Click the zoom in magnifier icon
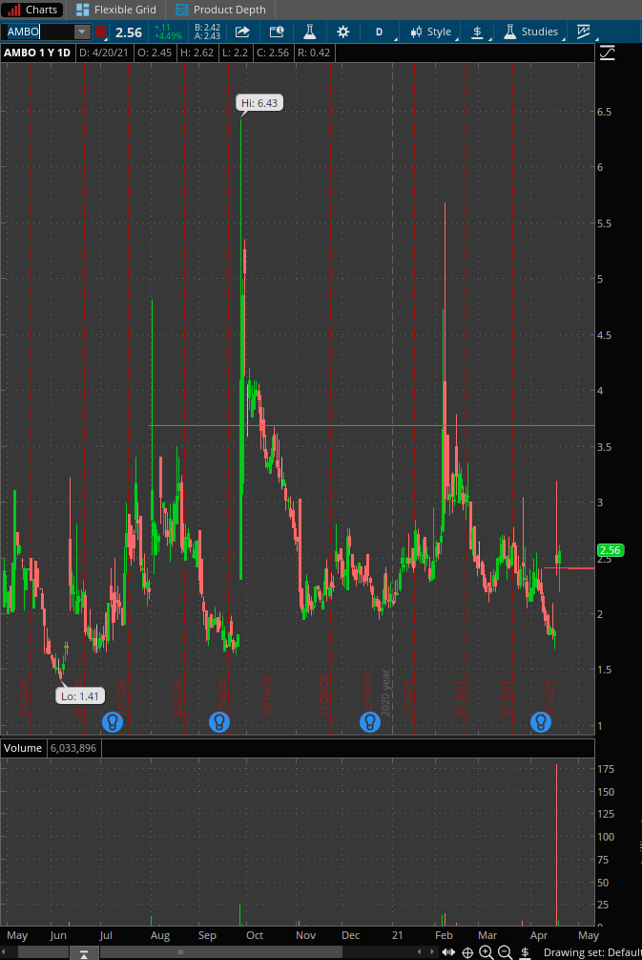The image size is (642, 960). [487, 952]
